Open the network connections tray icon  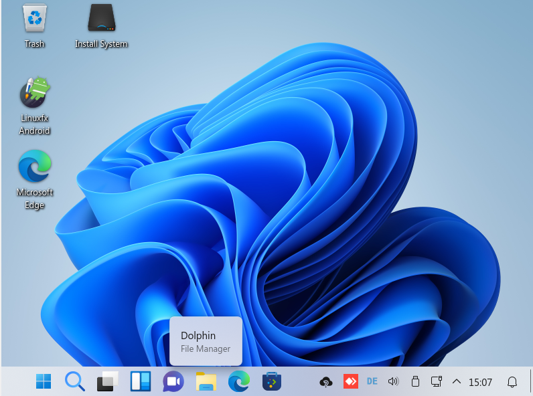pos(437,382)
